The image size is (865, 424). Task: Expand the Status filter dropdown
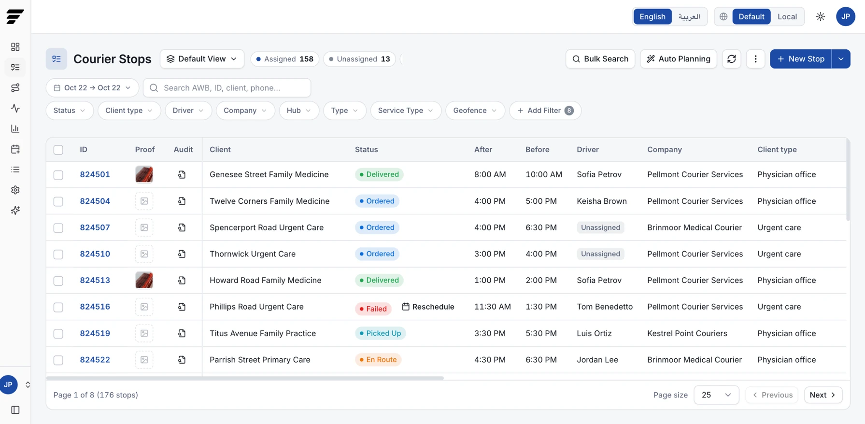click(x=70, y=111)
